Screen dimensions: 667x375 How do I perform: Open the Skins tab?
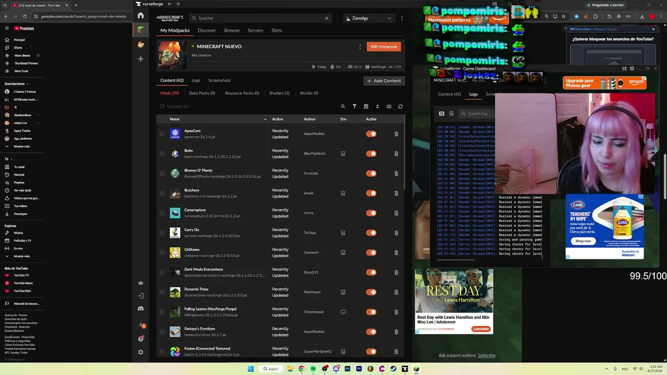tap(277, 31)
